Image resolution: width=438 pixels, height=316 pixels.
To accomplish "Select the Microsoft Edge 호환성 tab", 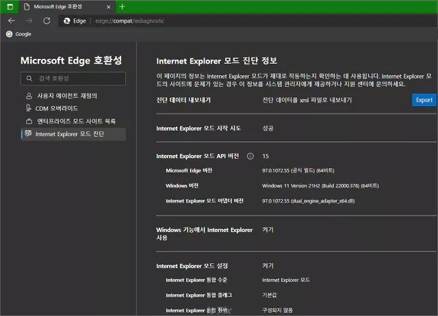I will coord(66,7).
